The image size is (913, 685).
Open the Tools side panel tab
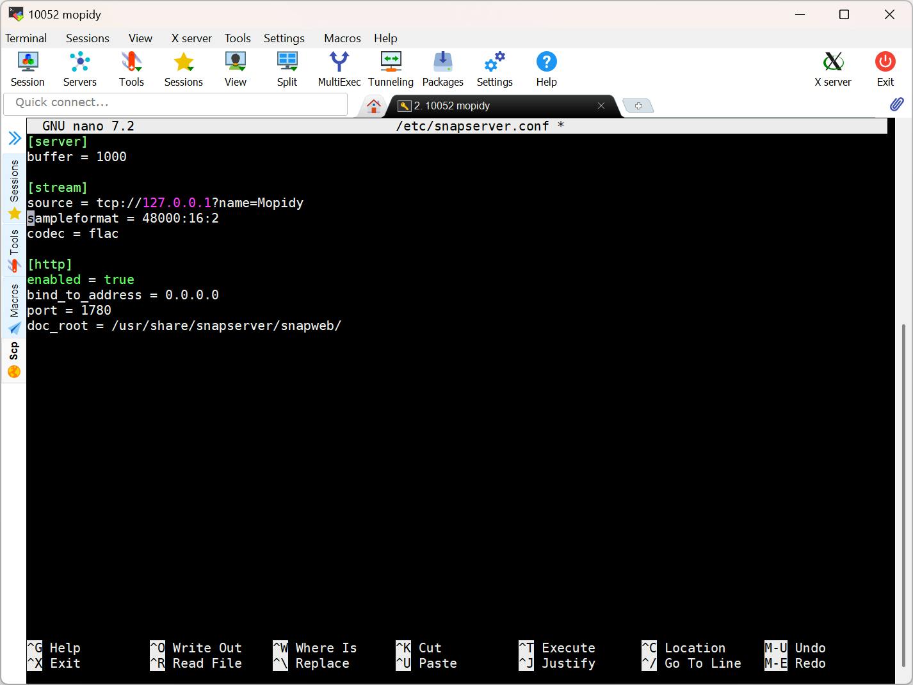14,251
